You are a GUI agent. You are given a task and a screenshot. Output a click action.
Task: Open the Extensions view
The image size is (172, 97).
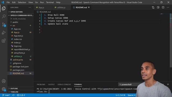(3, 41)
